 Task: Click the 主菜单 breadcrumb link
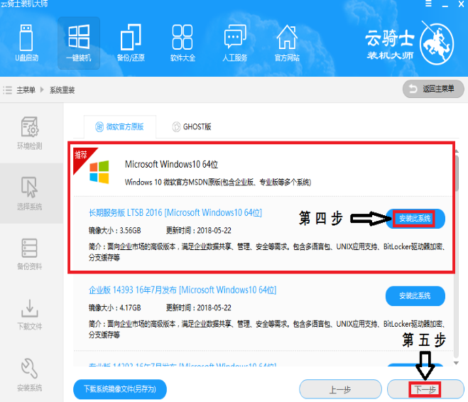point(26,89)
